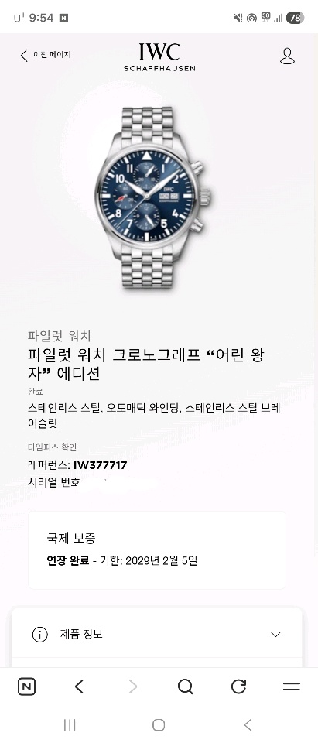Open the 제품 정보 row label
The height and width of the screenshot is (743, 318).
(x=81, y=634)
